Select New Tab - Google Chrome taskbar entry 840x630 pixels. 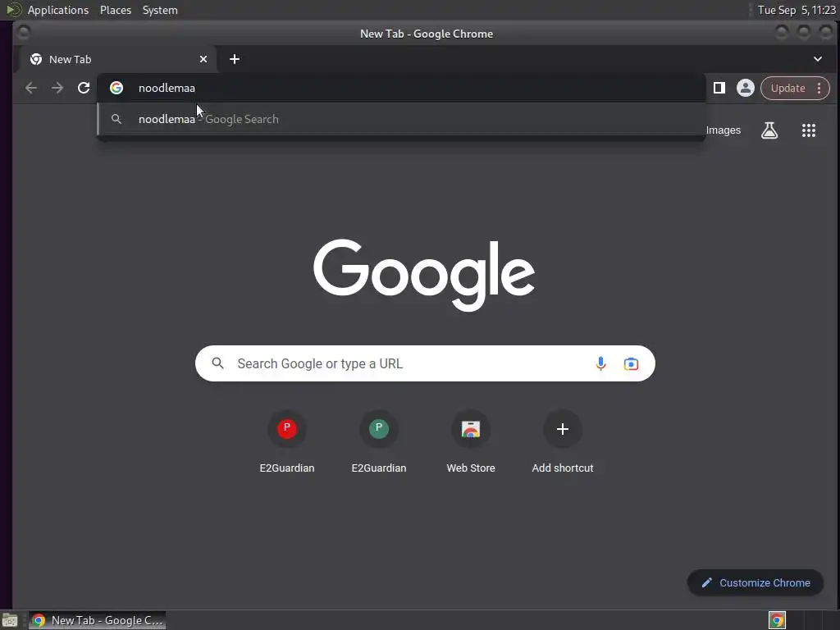point(97,620)
